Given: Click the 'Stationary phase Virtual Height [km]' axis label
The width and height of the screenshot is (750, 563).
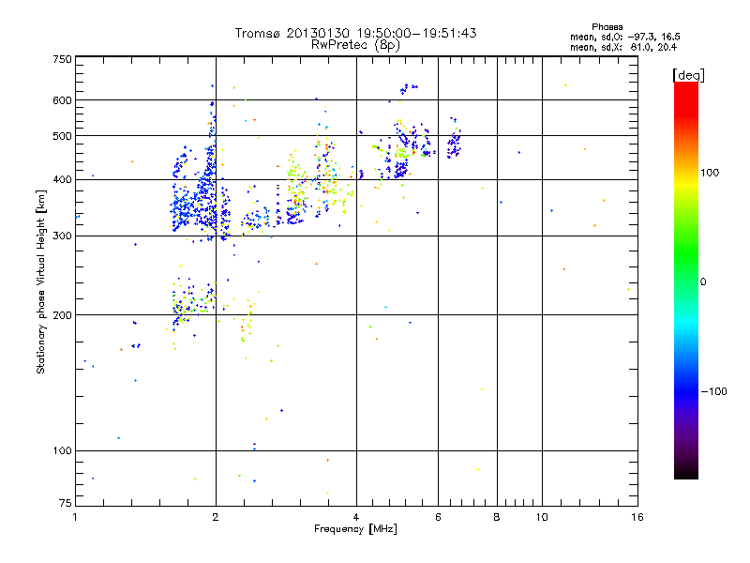Looking at the screenshot, I should pos(40,282).
